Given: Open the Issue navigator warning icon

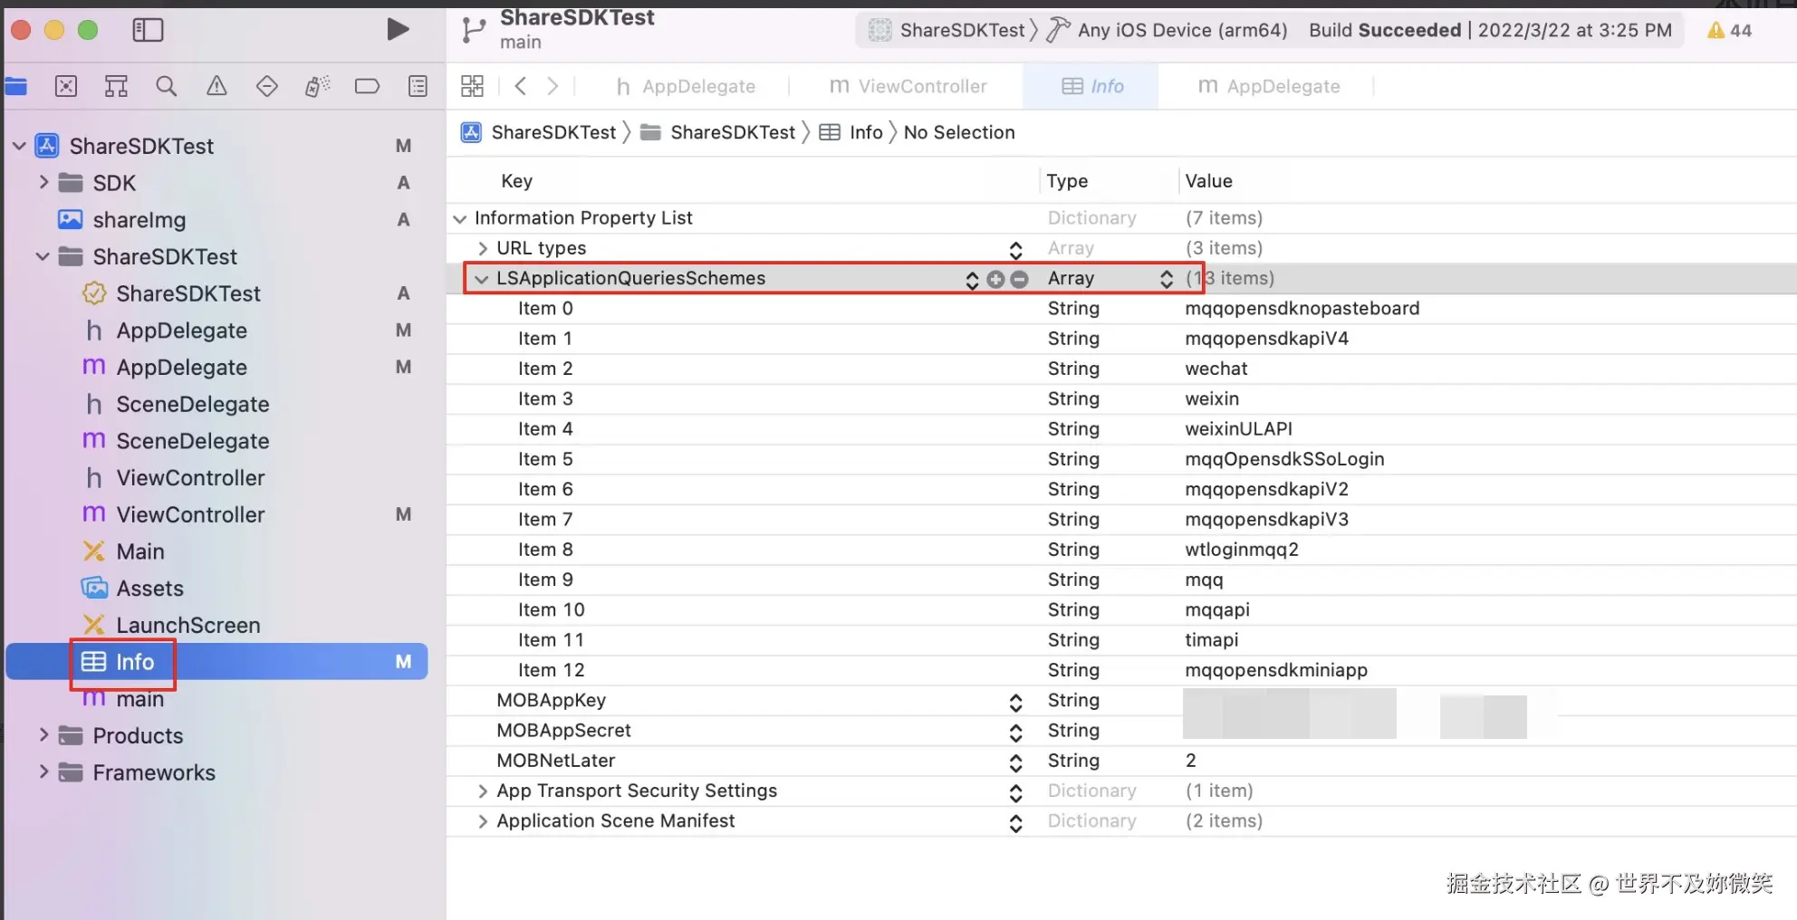Looking at the screenshot, I should click(216, 86).
